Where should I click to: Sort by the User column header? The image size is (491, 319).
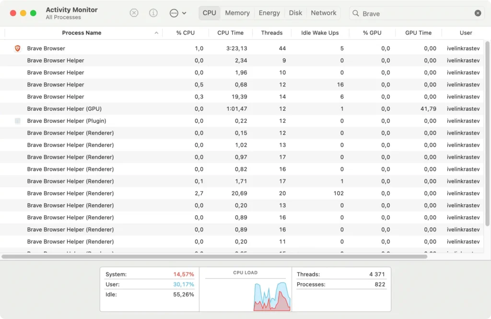click(466, 33)
